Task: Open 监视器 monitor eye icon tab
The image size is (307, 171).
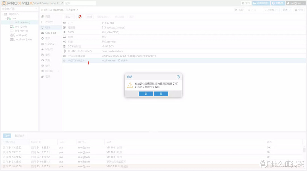Action: [42, 49]
